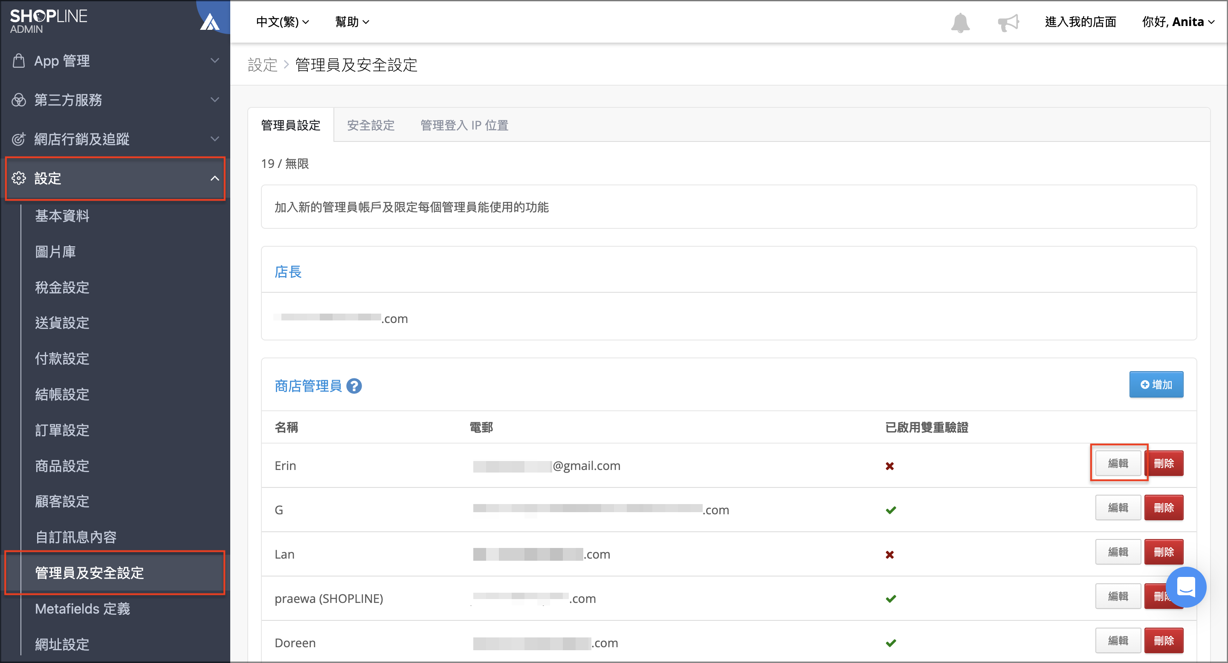Click the 店長 section heading
Screen dimensions: 1228x663
point(288,272)
